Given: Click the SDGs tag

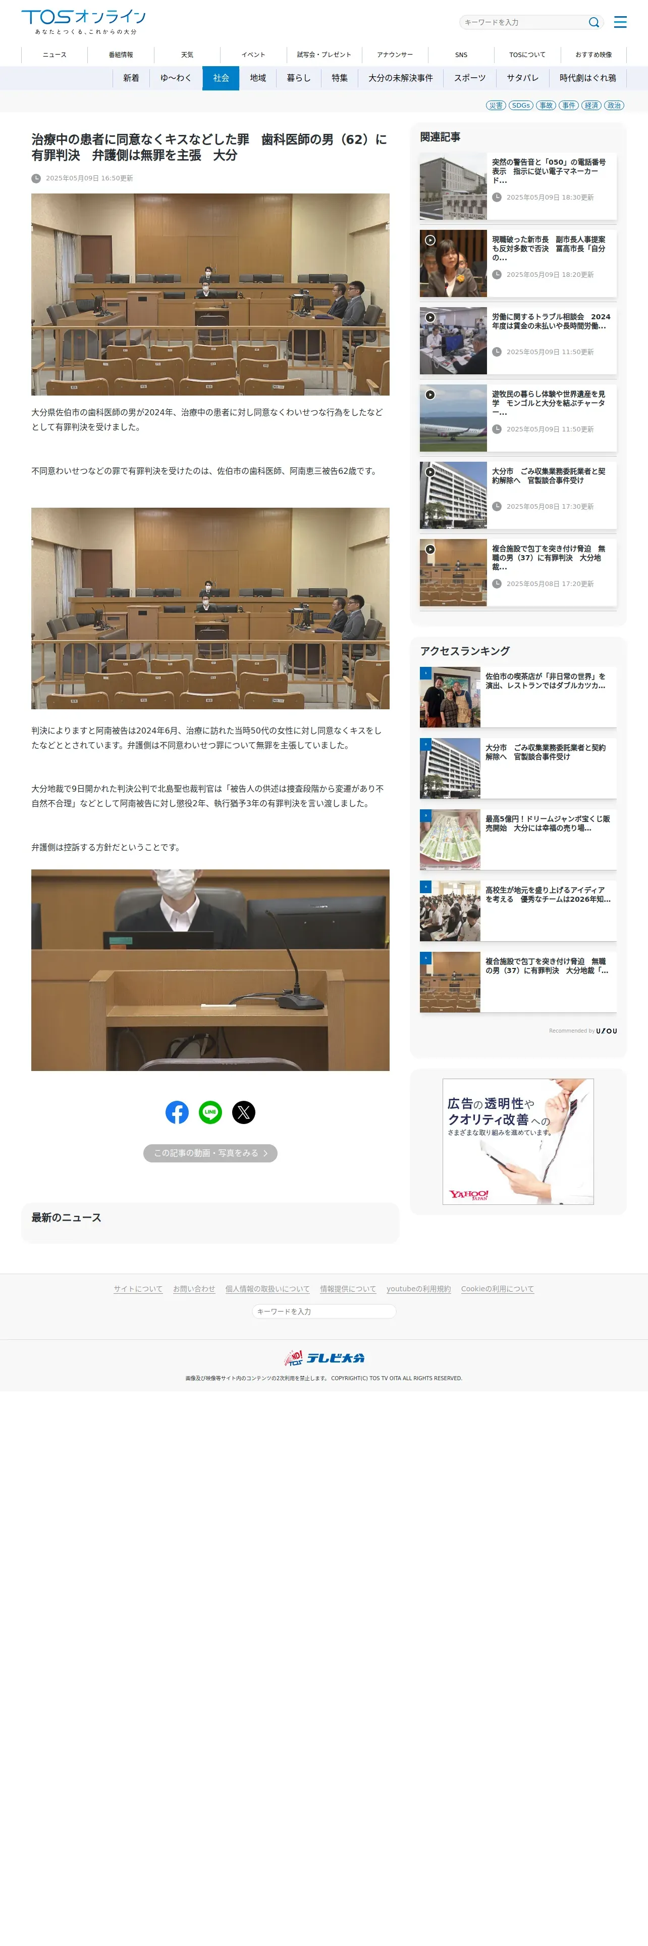Looking at the screenshot, I should [x=521, y=106].
